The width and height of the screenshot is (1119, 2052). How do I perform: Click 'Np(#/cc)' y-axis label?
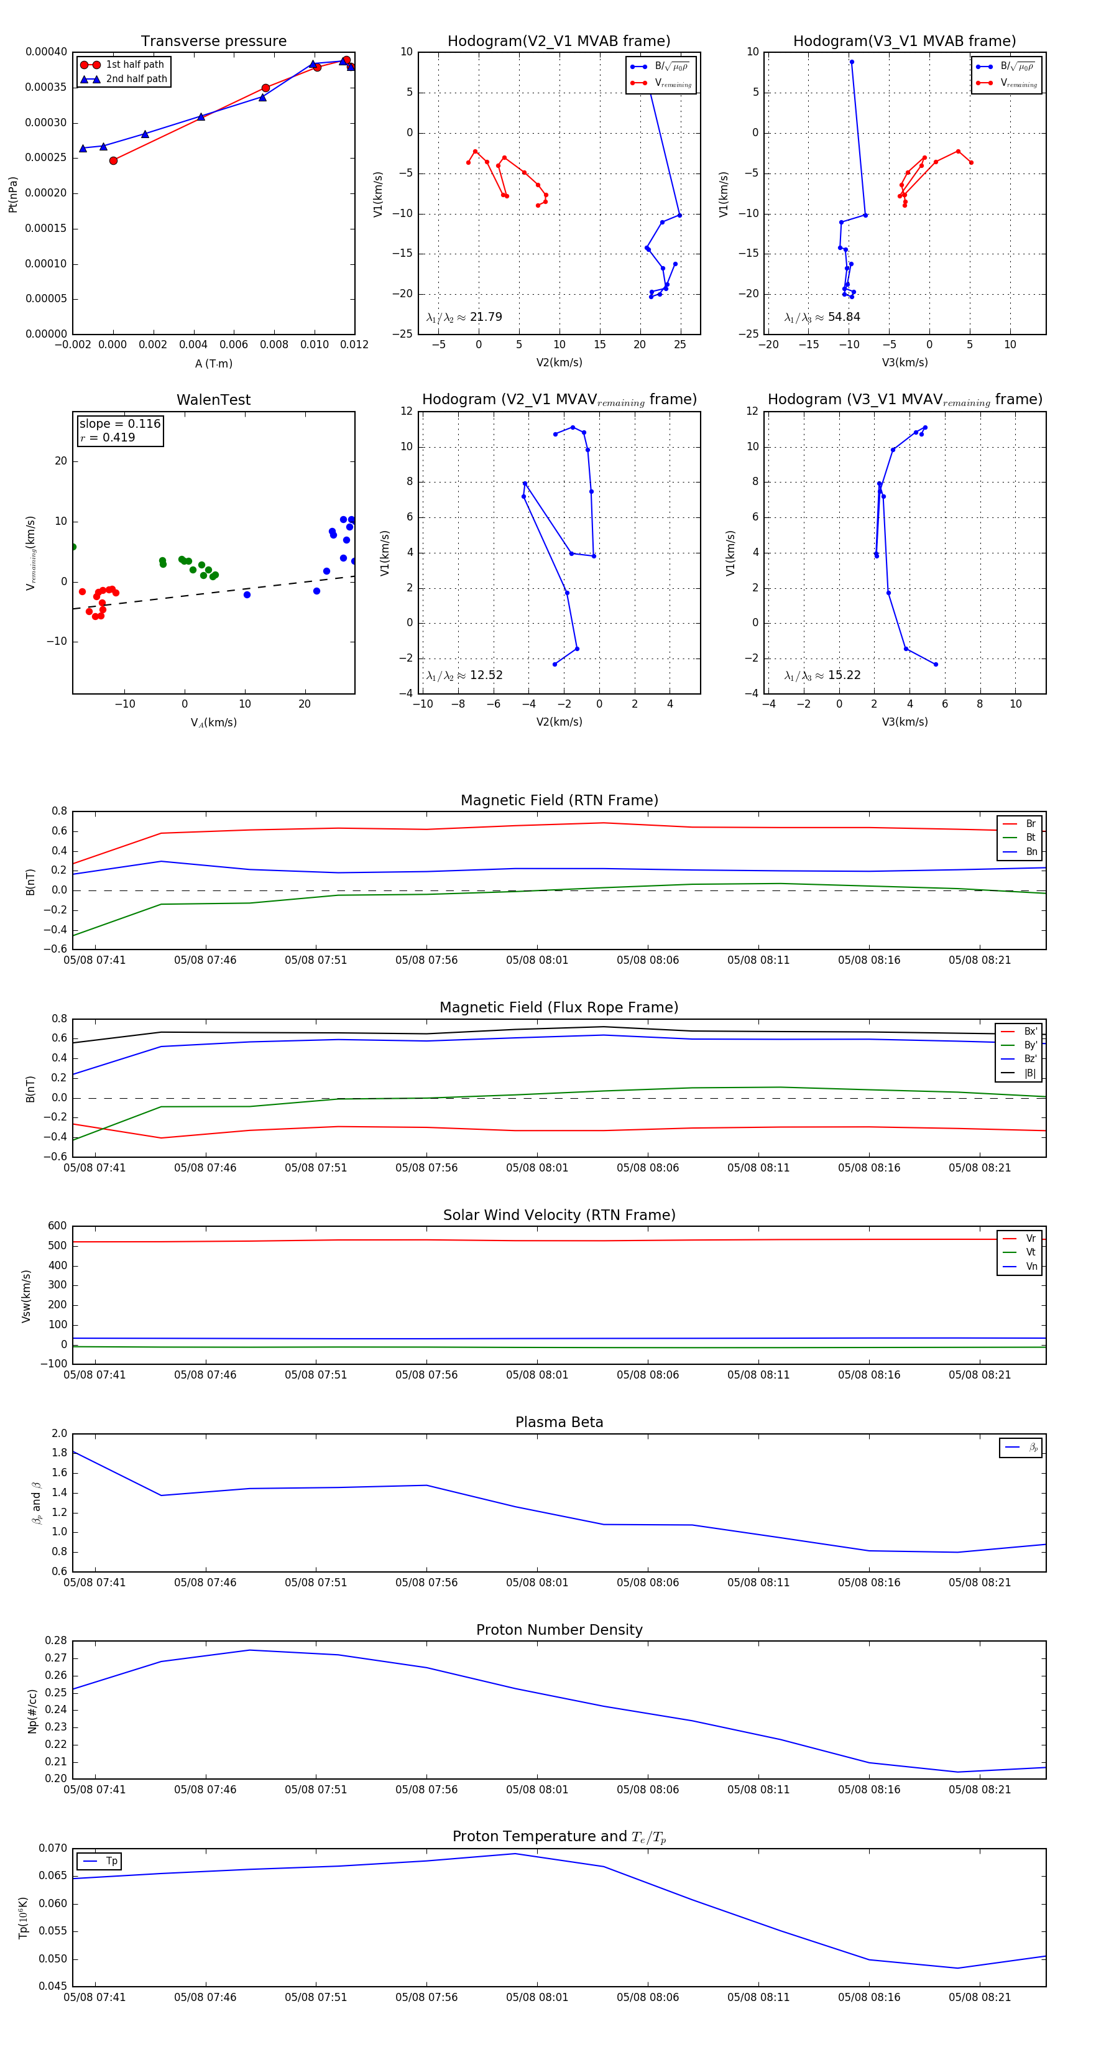(33, 1710)
